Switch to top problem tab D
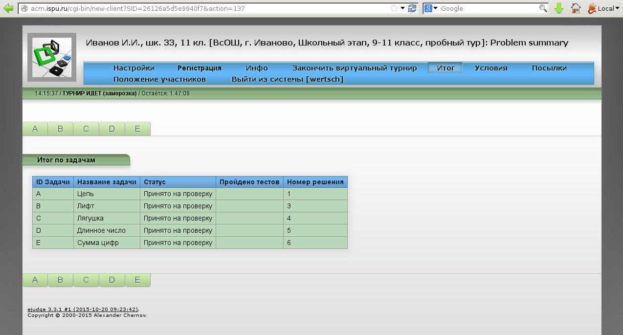This screenshot has width=623, height=335. [x=112, y=129]
